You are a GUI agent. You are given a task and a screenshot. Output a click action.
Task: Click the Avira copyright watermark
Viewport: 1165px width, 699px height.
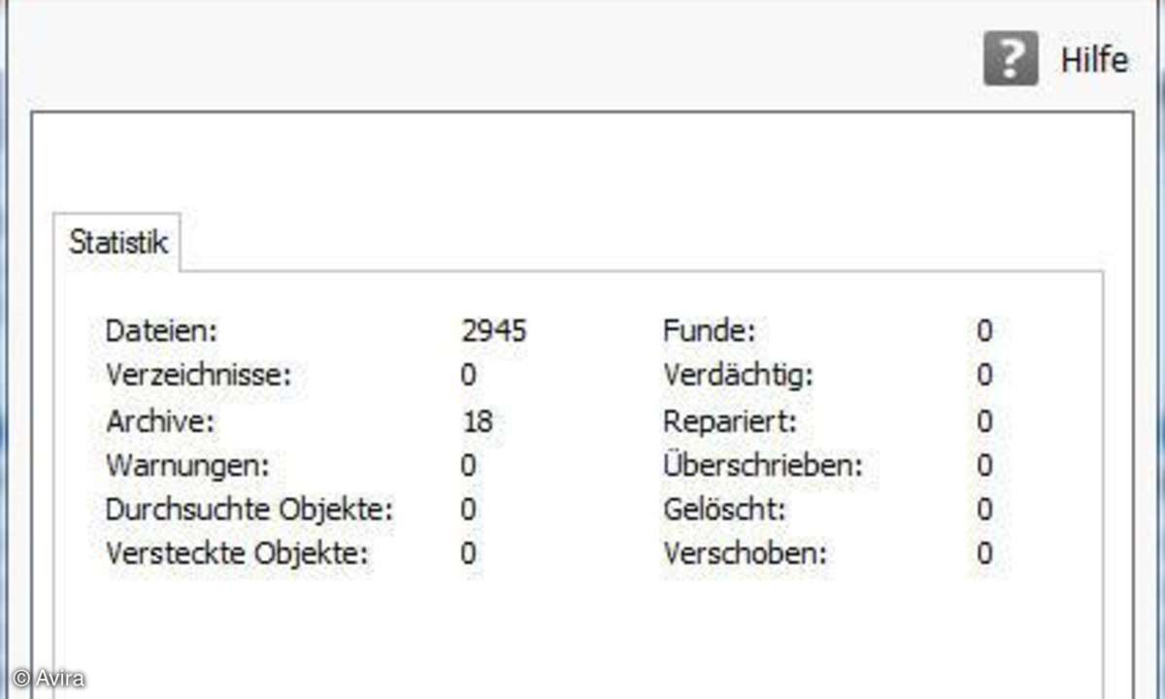coord(49,679)
